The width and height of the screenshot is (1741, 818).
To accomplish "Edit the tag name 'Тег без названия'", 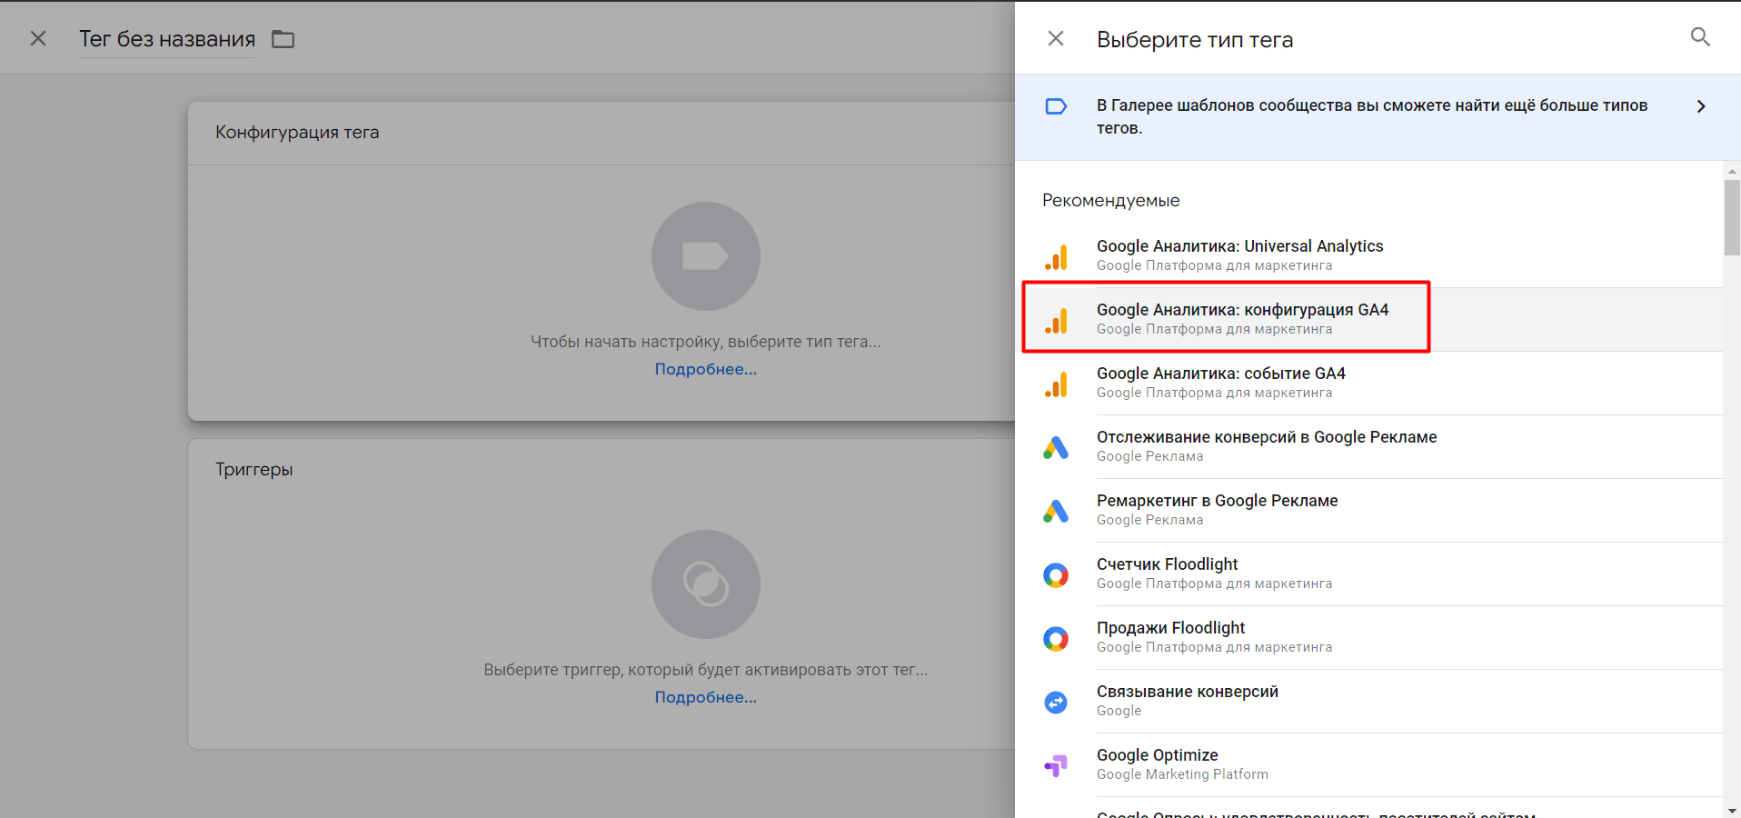I will (x=167, y=39).
